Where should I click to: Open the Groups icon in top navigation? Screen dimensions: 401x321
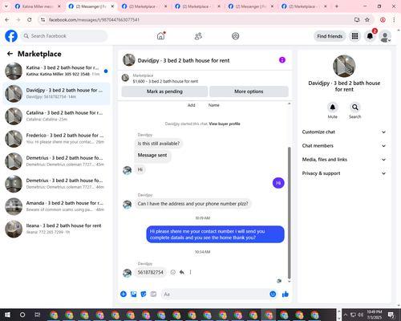pyautogui.click(x=236, y=36)
